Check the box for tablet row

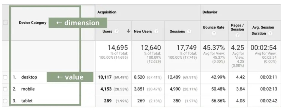point(5,101)
